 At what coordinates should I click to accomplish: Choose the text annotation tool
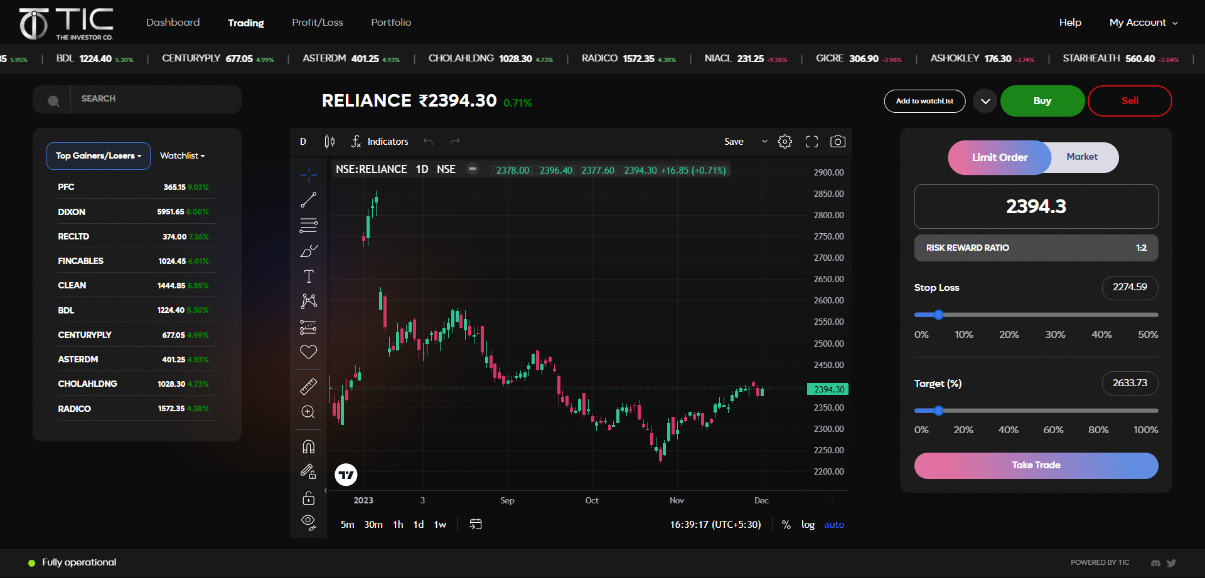point(308,276)
